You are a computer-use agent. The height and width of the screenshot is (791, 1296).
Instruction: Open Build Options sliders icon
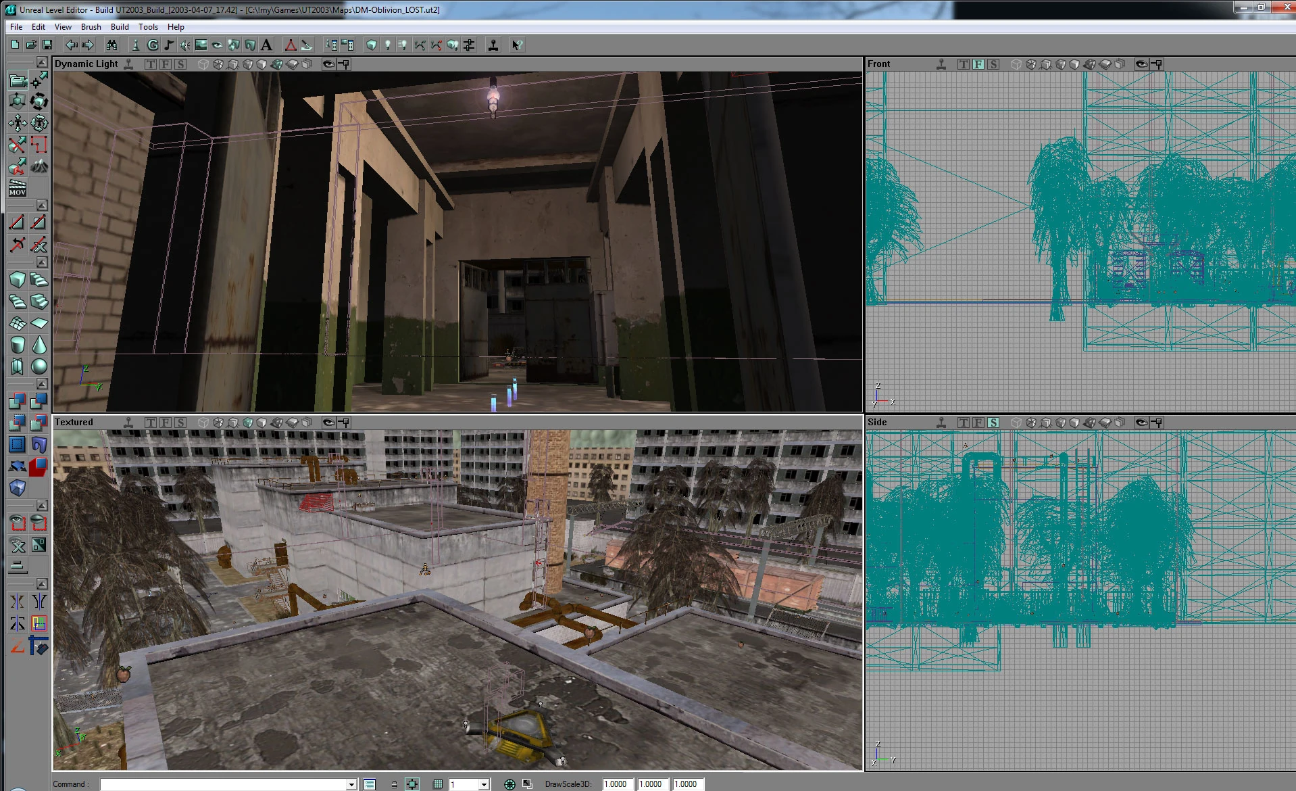point(469,45)
